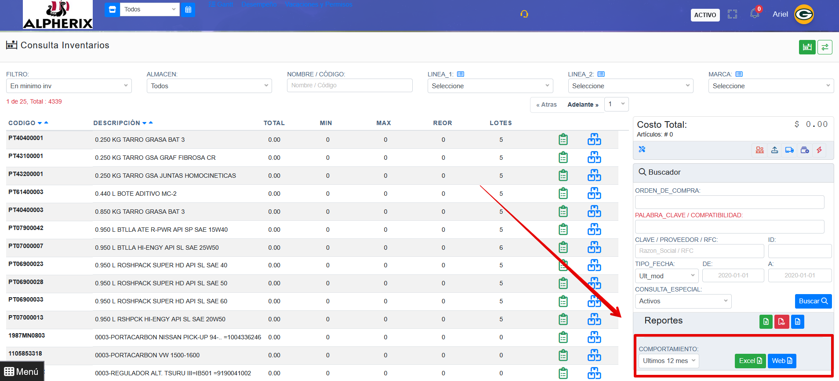Open the notifications bell icon
The width and height of the screenshot is (839, 381).
coord(755,14)
